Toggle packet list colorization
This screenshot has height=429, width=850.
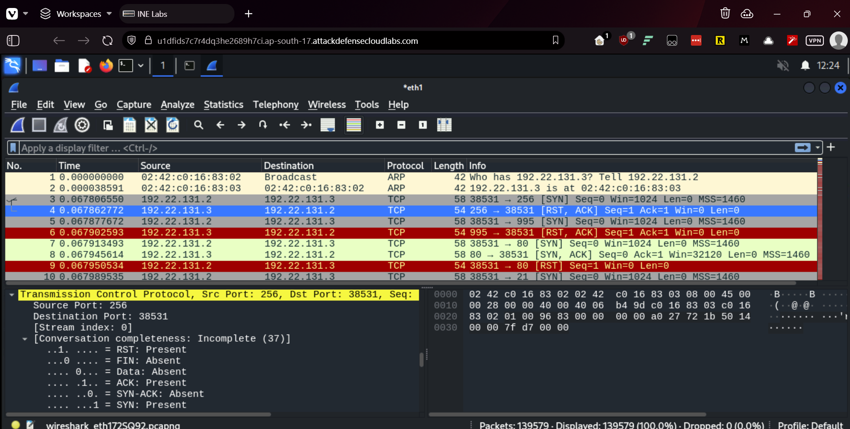click(354, 125)
